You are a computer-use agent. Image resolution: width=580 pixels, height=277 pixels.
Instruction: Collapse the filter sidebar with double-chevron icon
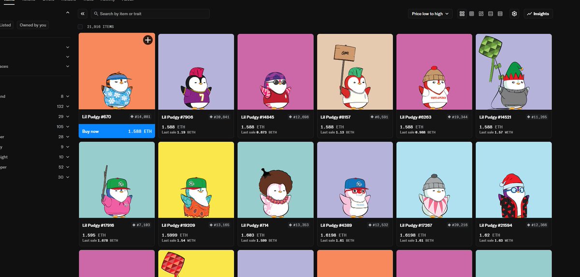click(x=83, y=14)
